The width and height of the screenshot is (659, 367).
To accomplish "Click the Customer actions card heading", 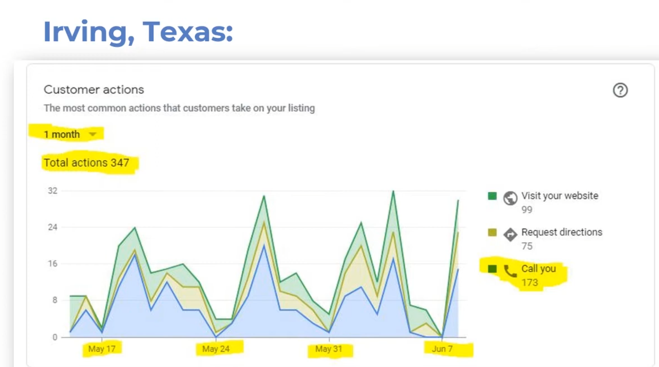I will (x=94, y=90).
